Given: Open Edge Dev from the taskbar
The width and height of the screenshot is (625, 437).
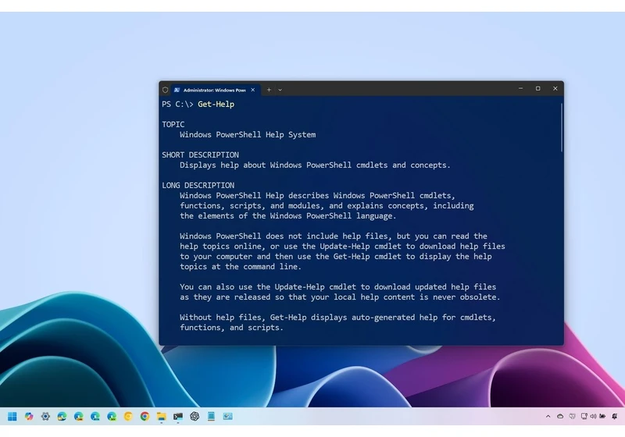Looking at the screenshot, I should (112, 416).
